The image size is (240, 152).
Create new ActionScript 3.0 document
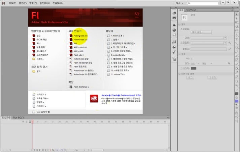click(x=80, y=36)
